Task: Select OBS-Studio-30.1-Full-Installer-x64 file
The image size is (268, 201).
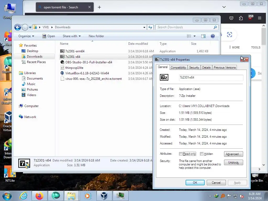Action: tap(89, 62)
